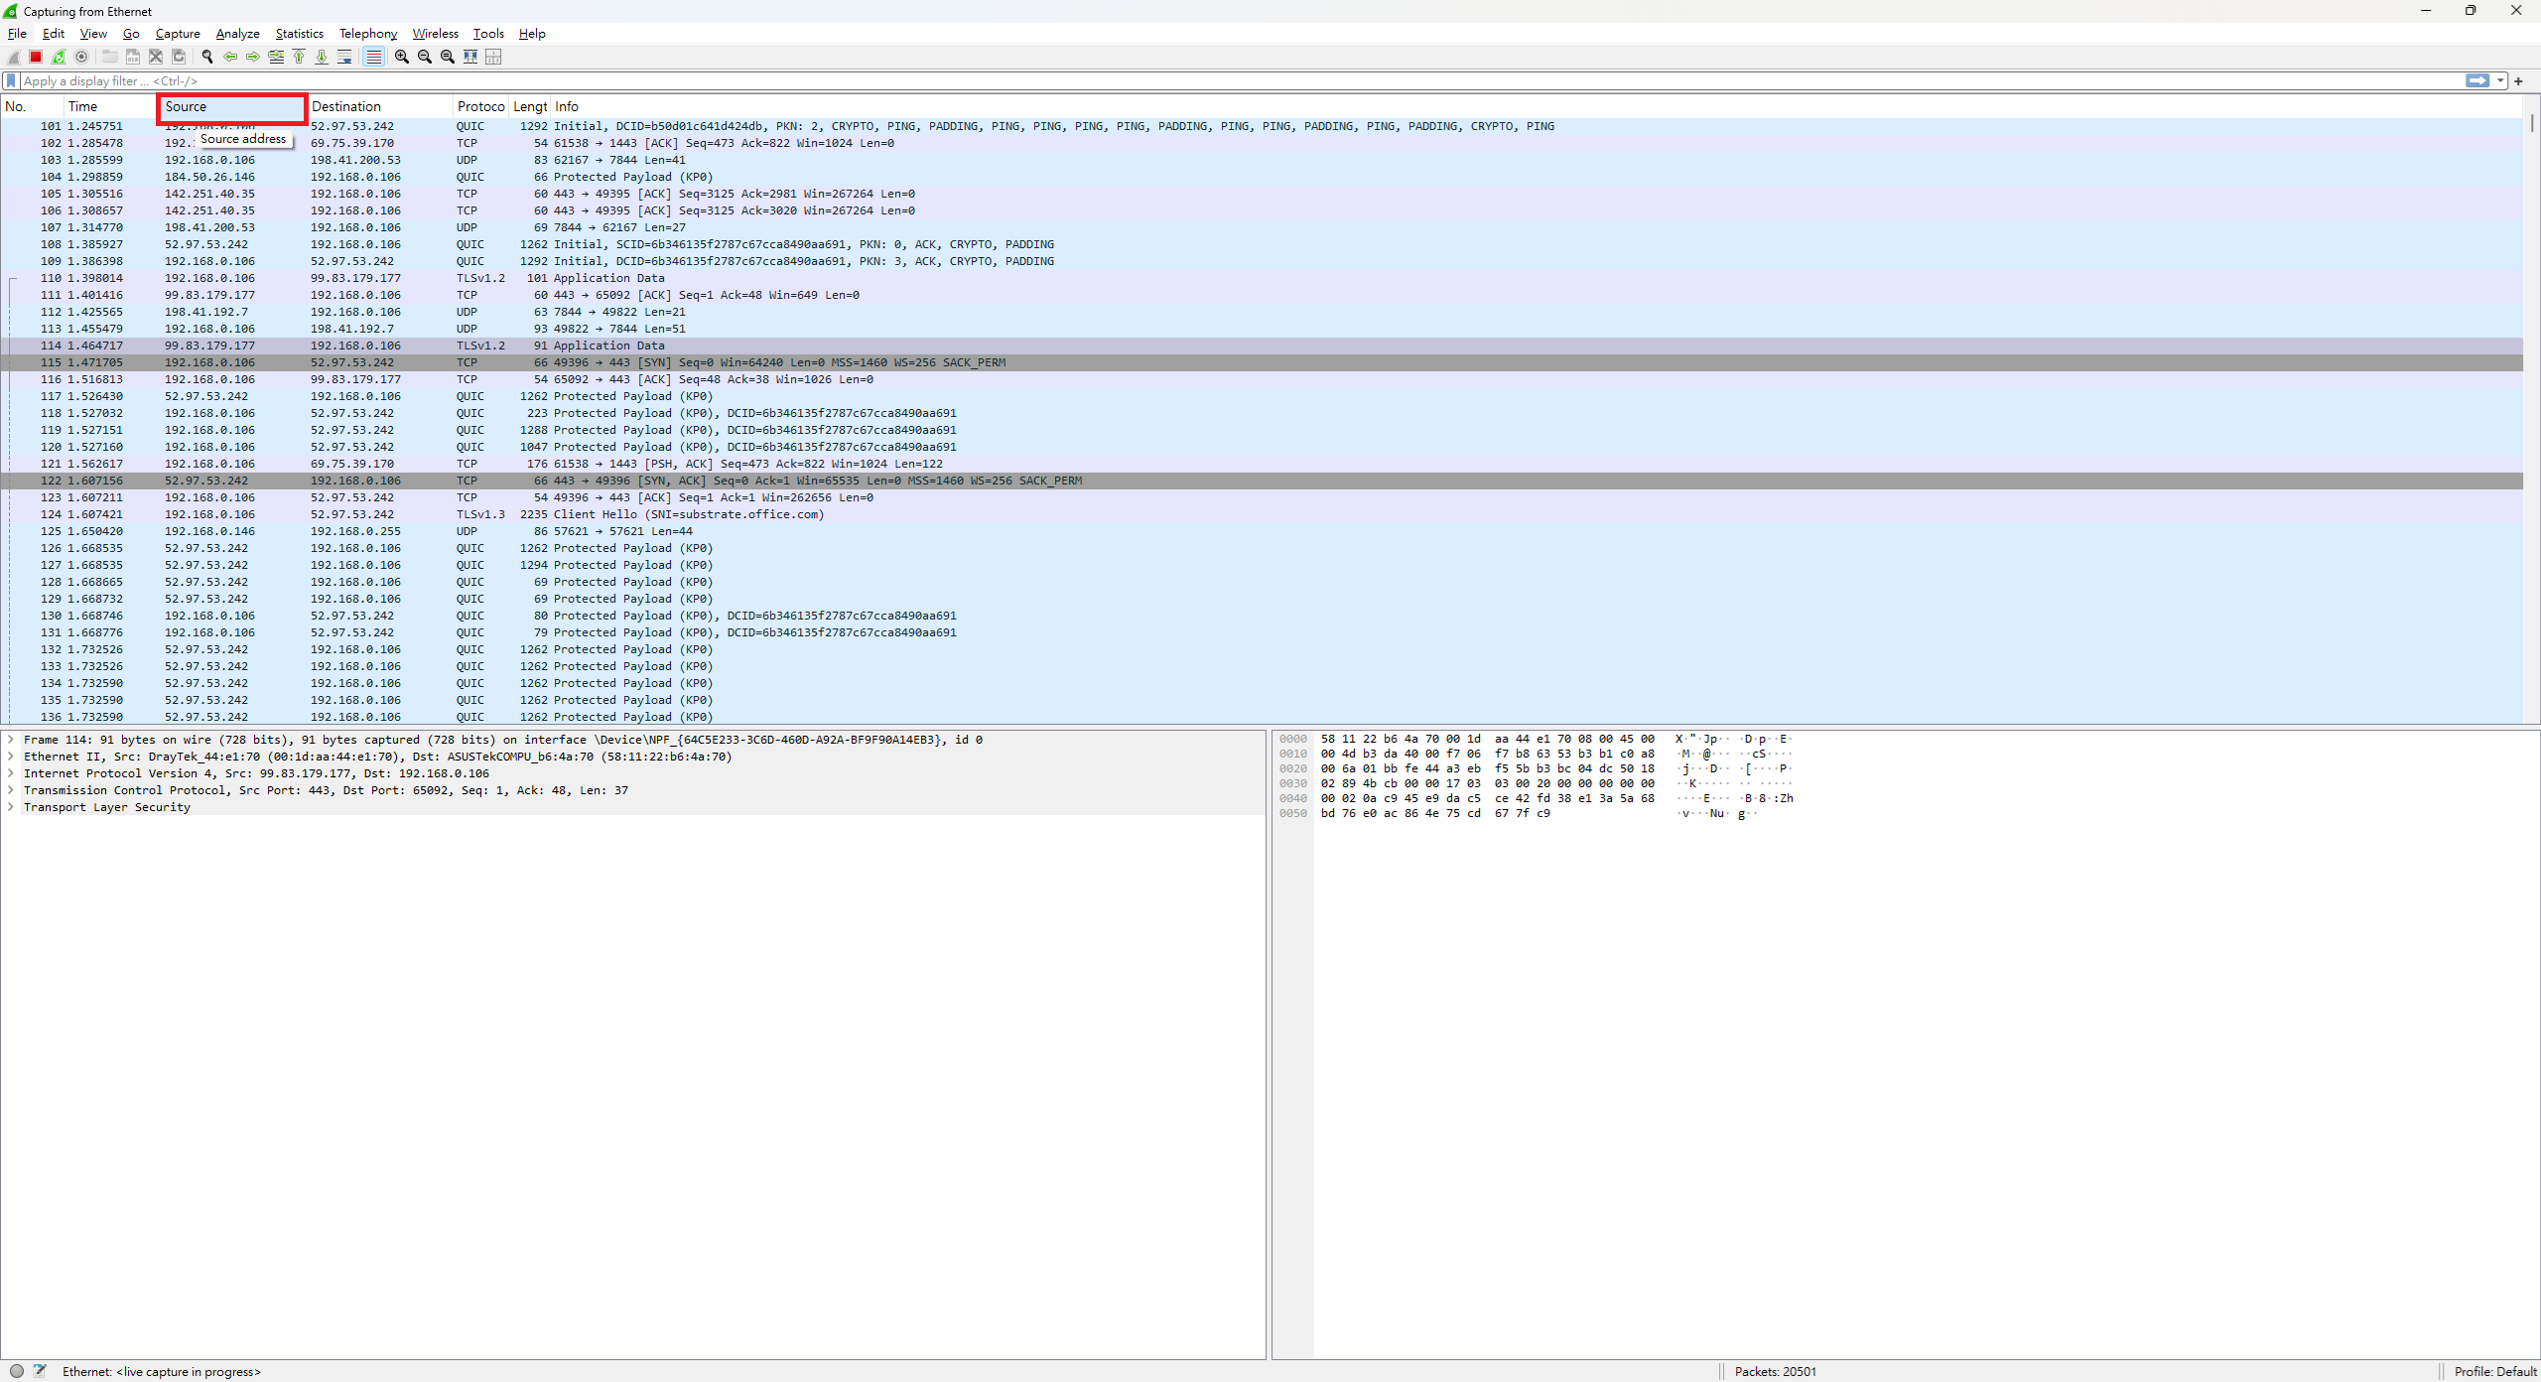Screen dimensions: 2541x1382
Task: Zoom in on the packet list text
Action: pos(401,57)
